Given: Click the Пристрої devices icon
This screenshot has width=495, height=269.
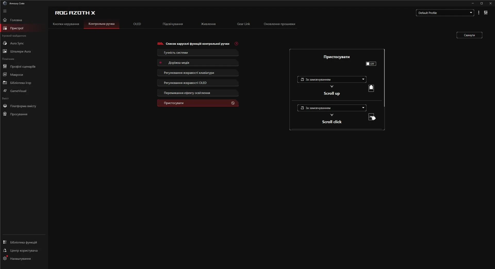Looking at the screenshot, I should pyautogui.click(x=5, y=28).
